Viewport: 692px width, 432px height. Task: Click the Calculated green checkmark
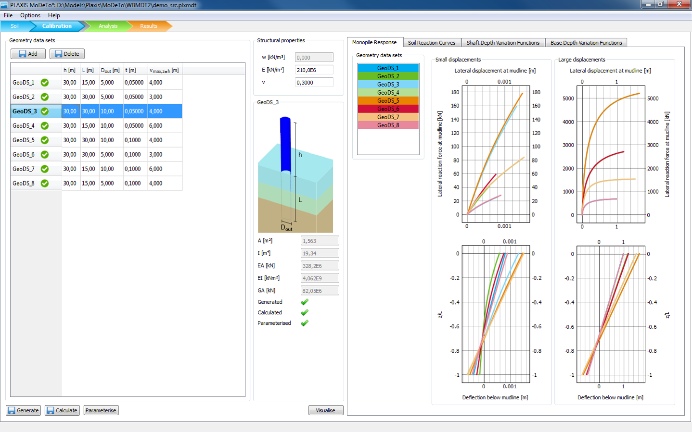(305, 313)
